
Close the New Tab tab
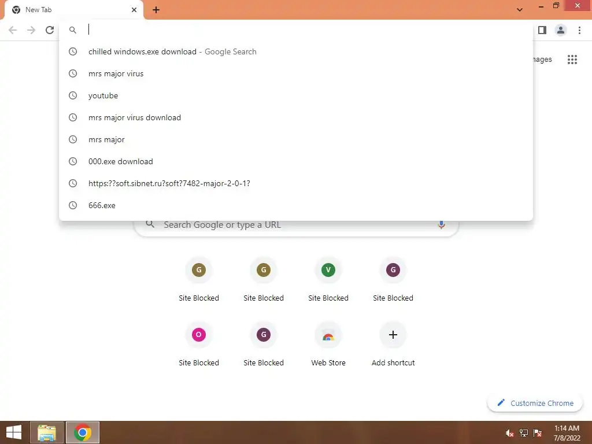(134, 10)
